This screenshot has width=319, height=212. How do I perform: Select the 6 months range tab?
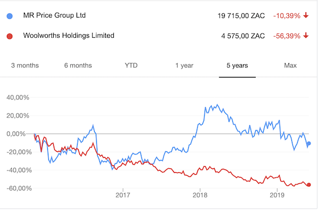[78, 65]
